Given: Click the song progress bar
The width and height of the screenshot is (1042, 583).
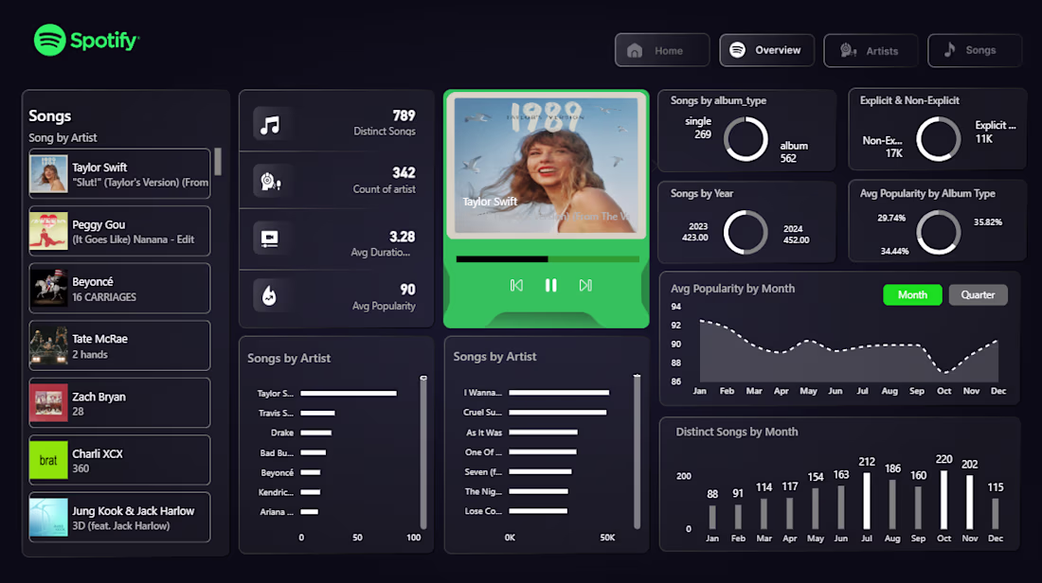Looking at the screenshot, I should [x=548, y=259].
